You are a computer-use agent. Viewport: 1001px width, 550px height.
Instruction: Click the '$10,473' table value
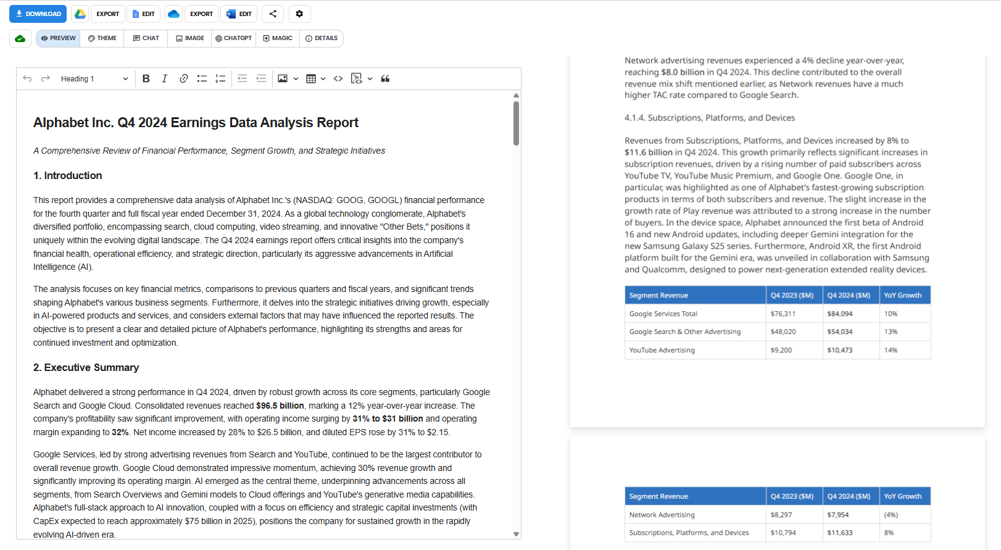click(x=840, y=350)
